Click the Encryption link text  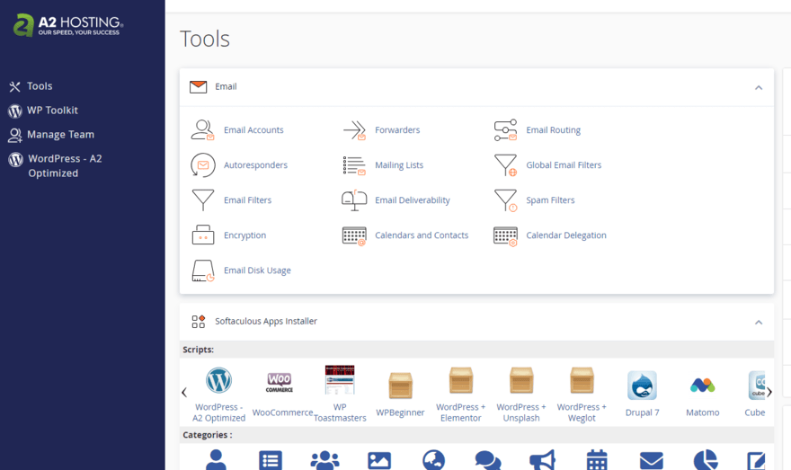(x=245, y=235)
